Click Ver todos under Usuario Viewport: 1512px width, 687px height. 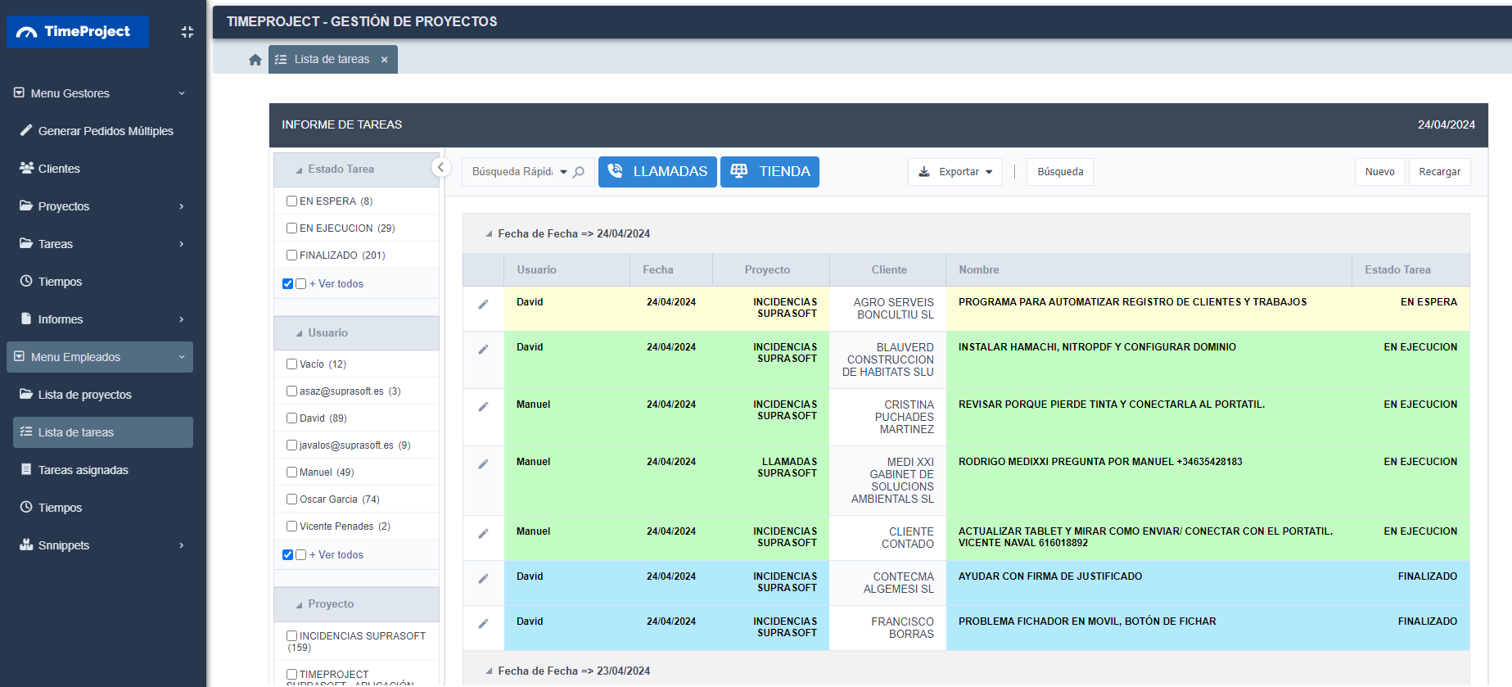click(336, 555)
